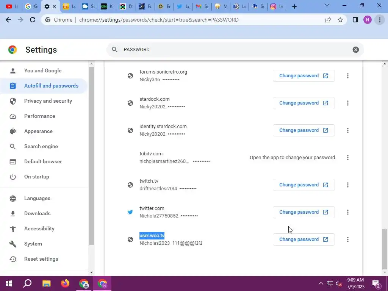Open more options for twitter.com entry
This screenshot has height=291, width=388.
(348, 212)
